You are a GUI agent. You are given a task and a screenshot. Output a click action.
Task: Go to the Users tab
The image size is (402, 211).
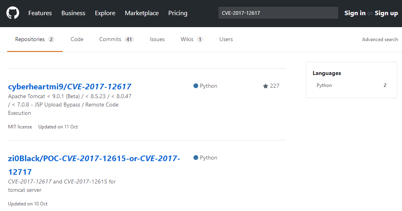226,39
